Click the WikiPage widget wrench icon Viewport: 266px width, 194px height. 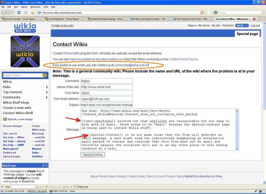tap(43, 165)
